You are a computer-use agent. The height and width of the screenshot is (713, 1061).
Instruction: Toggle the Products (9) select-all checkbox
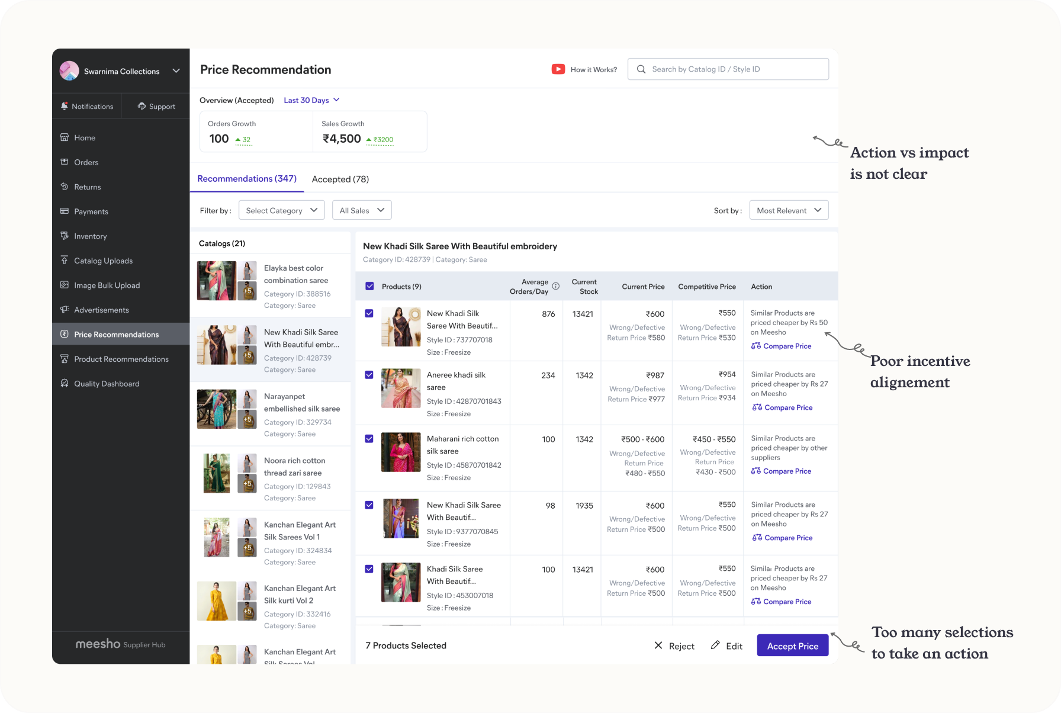tap(369, 286)
